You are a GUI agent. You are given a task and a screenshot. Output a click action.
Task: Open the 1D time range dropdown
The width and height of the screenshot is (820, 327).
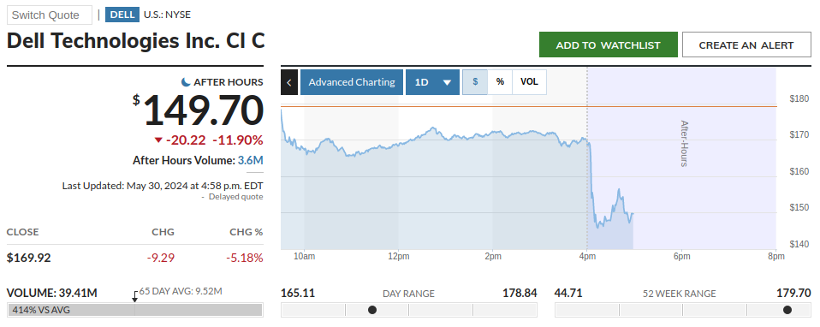tap(432, 82)
